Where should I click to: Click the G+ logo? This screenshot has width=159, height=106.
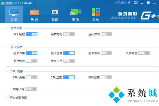150,15
